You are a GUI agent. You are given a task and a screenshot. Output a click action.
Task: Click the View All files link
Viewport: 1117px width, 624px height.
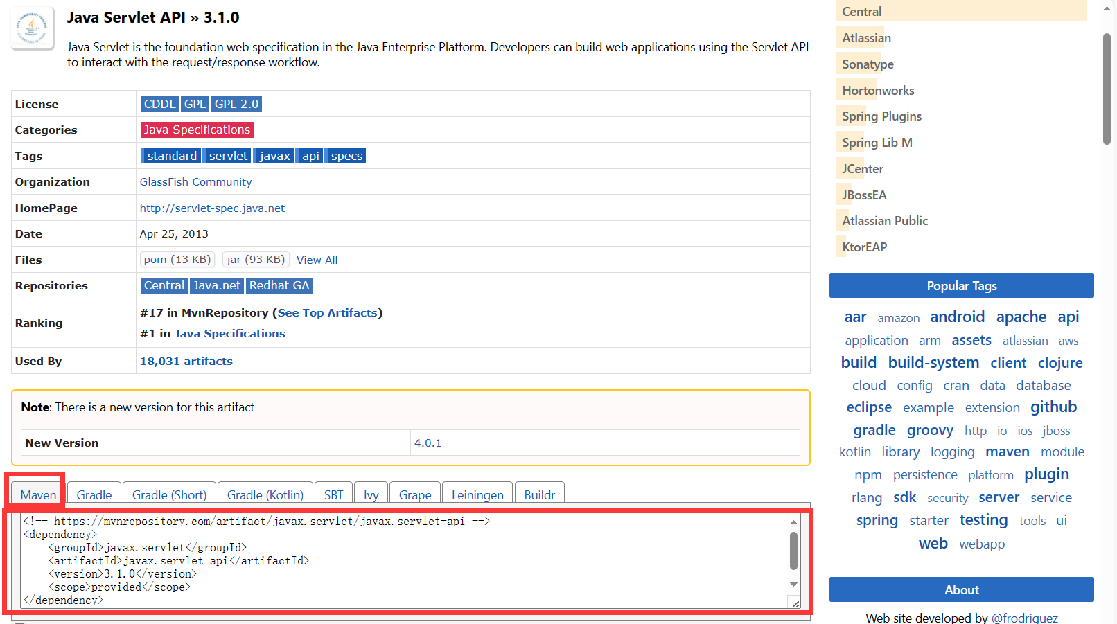click(317, 260)
